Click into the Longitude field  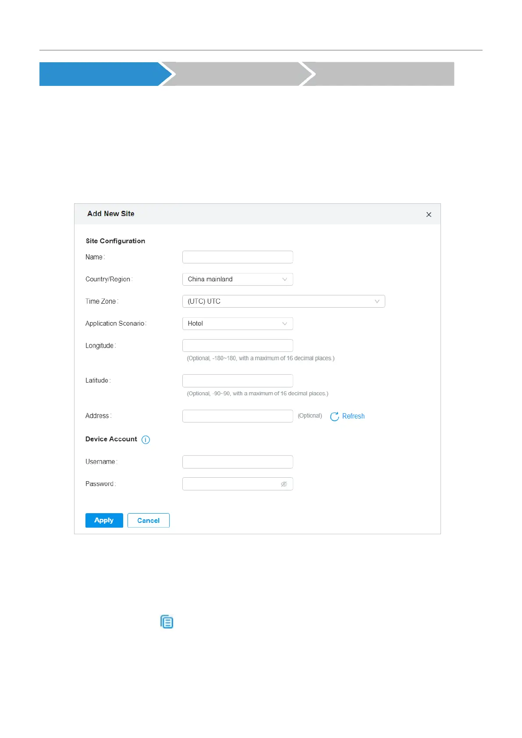[x=237, y=346]
